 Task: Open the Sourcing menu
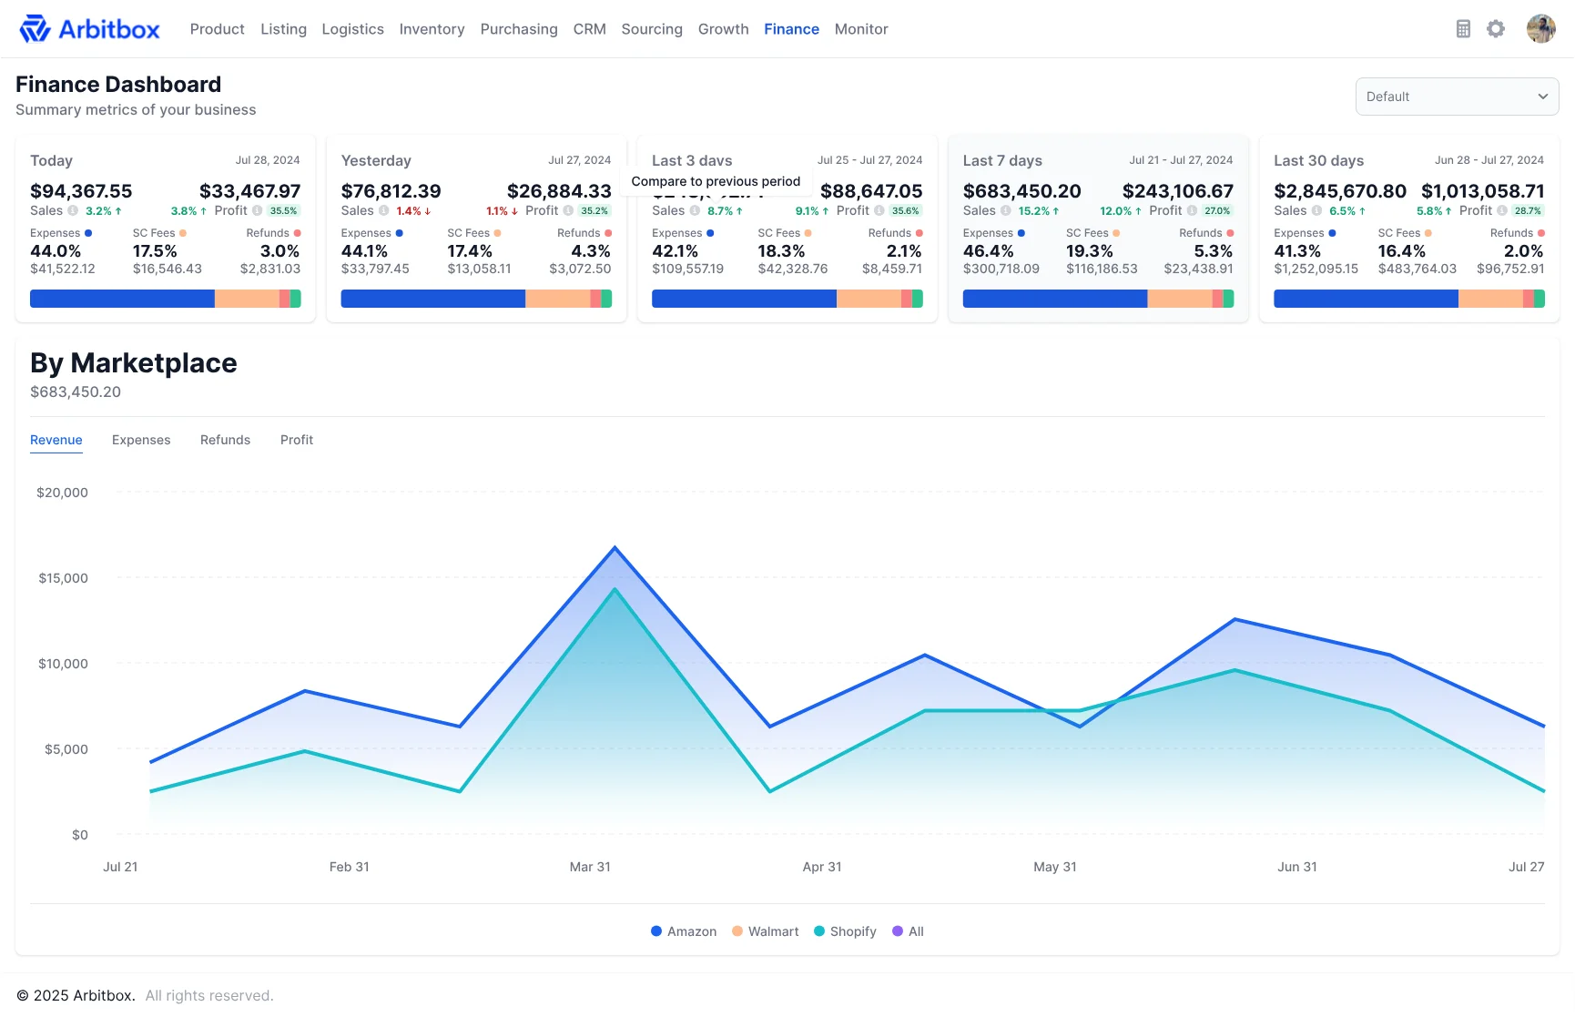tap(652, 29)
